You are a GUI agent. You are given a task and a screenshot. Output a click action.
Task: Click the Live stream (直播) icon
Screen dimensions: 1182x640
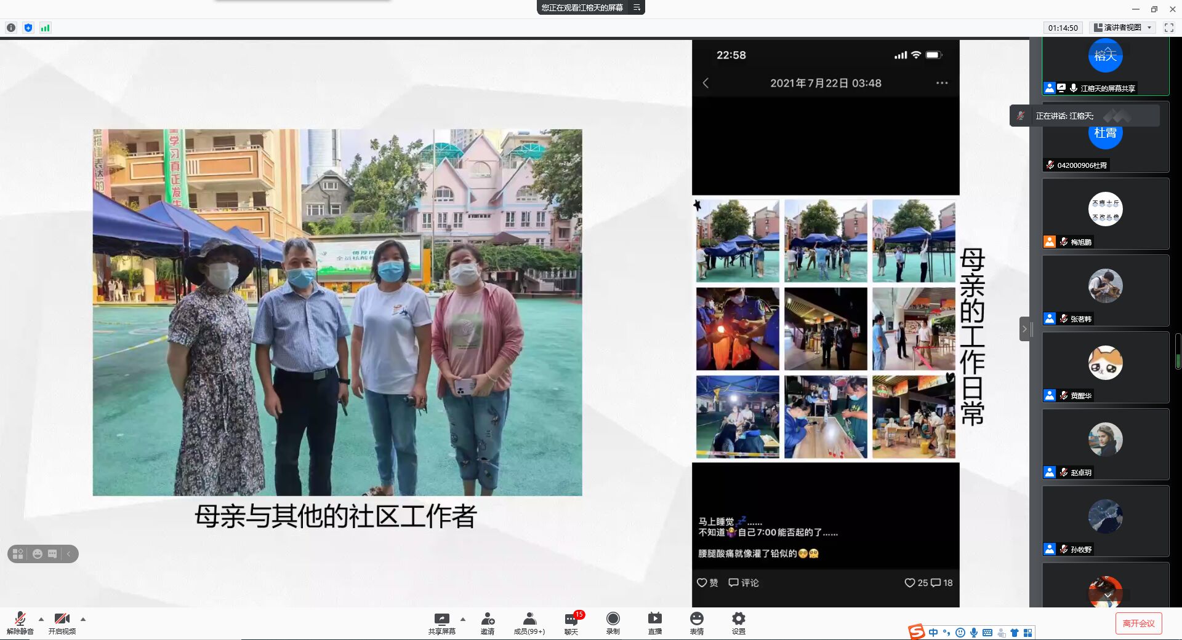pyautogui.click(x=654, y=619)
